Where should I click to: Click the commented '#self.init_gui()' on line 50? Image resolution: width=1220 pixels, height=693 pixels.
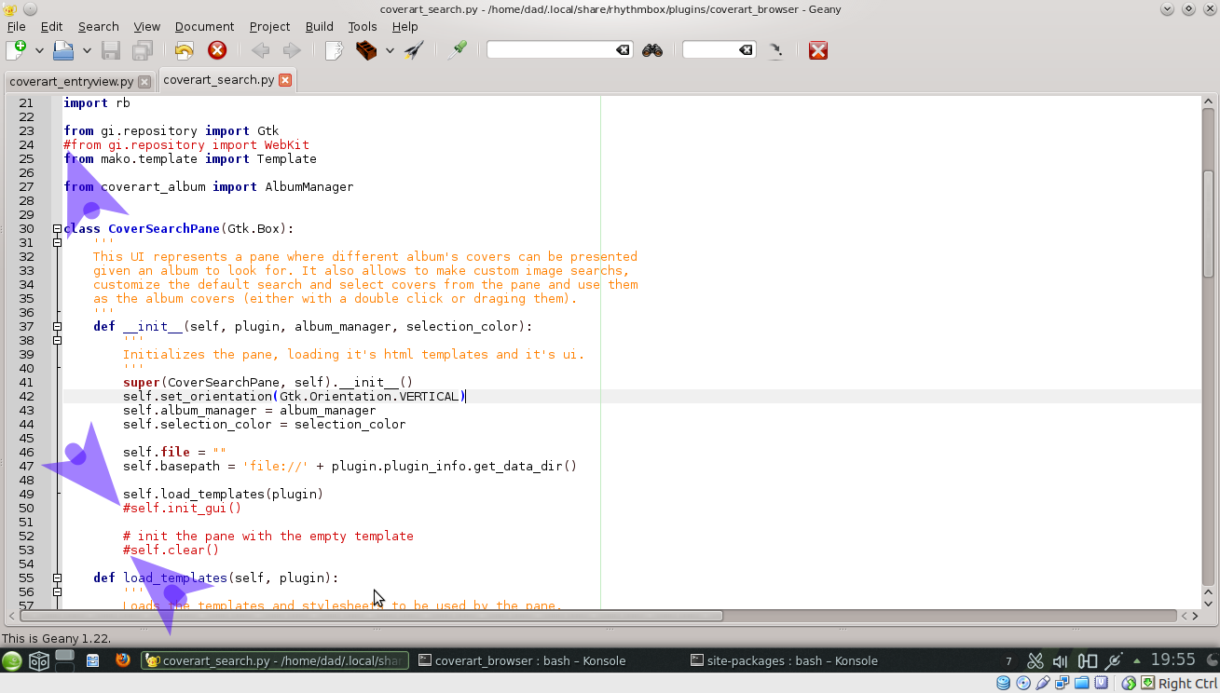pyautogui.click(x=182, y=508)
